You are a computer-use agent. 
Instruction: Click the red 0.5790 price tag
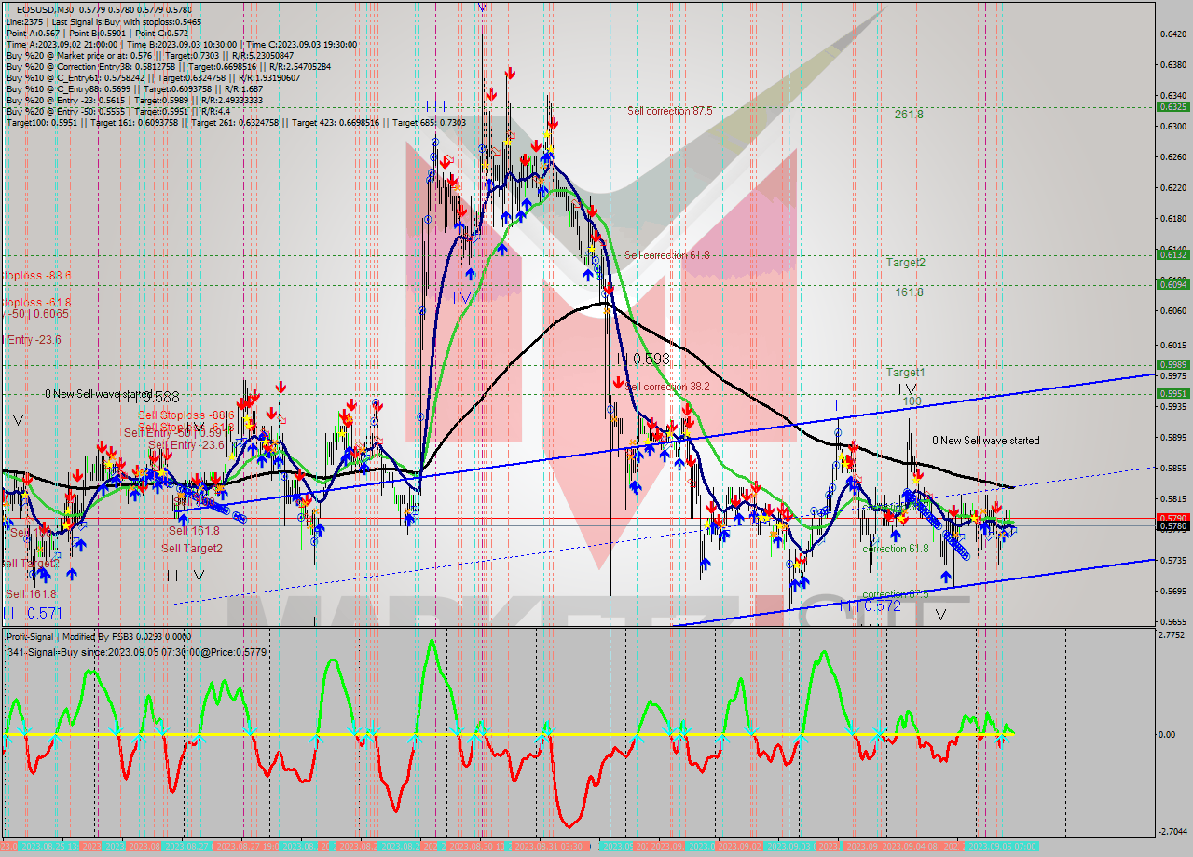(1172, 518)
